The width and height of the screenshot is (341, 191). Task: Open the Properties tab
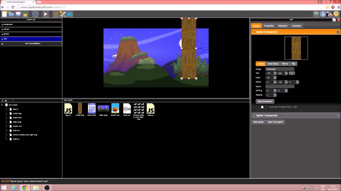(x=269, y=26)
